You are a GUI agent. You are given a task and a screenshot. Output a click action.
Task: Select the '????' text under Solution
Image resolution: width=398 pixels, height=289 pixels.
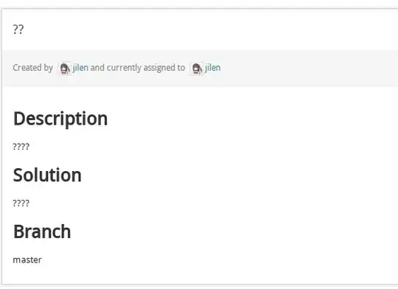[21, 203]
